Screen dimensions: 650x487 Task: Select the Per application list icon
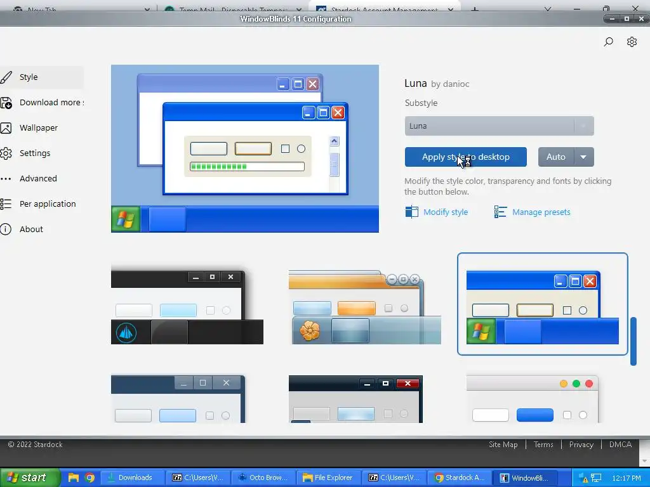pos(6,204)
